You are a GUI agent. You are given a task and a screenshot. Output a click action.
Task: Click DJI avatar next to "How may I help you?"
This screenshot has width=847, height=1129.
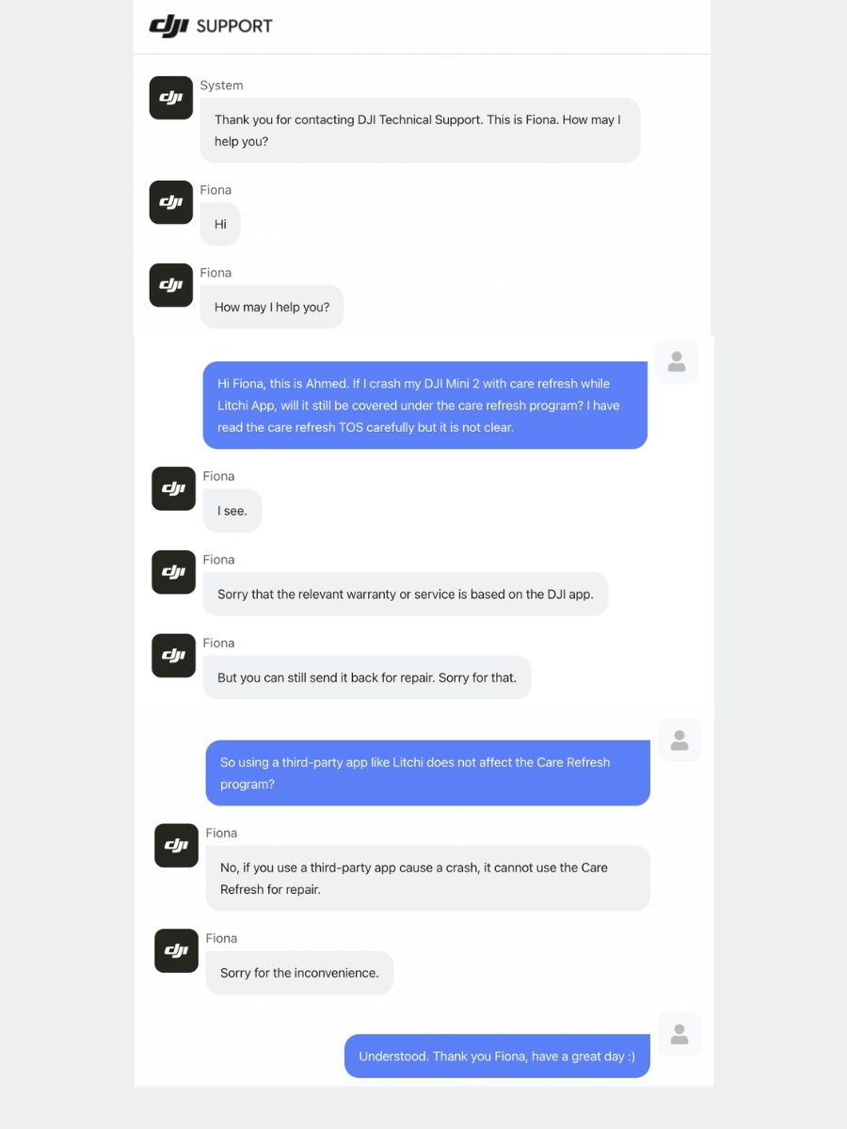[171, 285]
